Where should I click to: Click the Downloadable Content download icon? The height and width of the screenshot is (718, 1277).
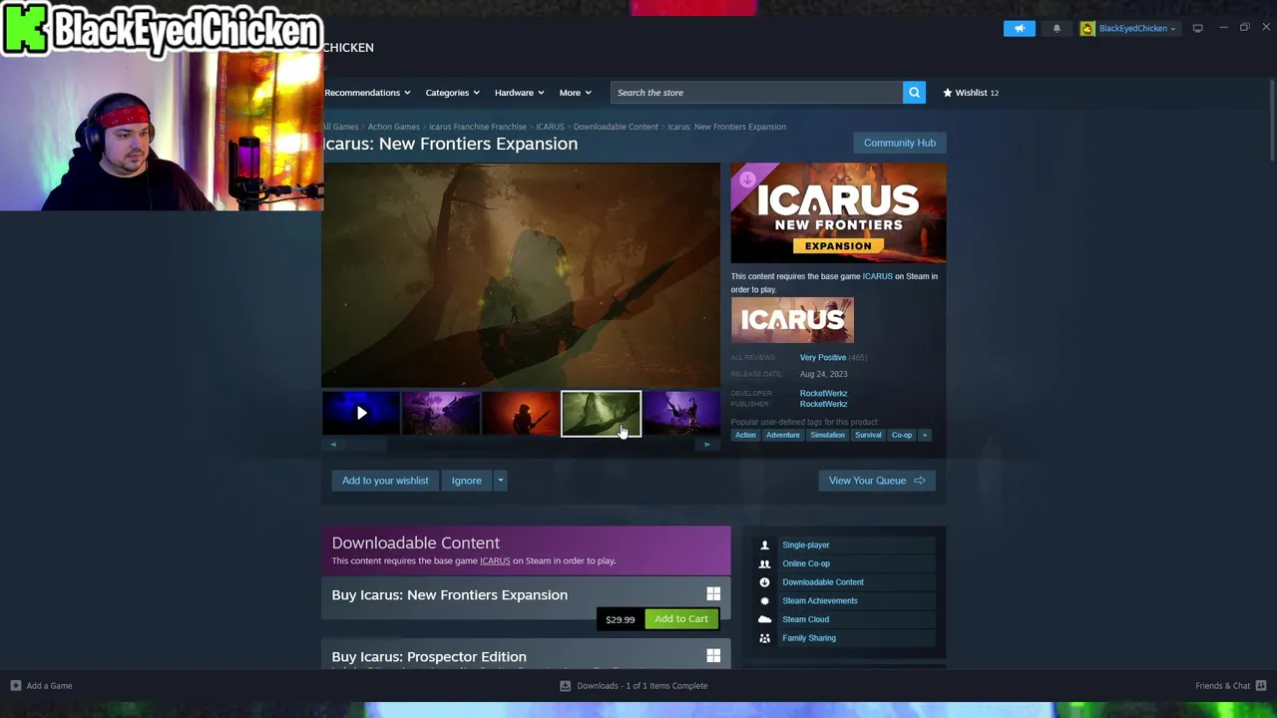(765, 582)
